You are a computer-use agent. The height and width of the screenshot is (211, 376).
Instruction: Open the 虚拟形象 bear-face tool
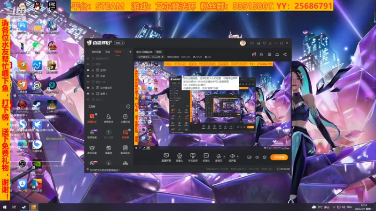tap(92, 150)
